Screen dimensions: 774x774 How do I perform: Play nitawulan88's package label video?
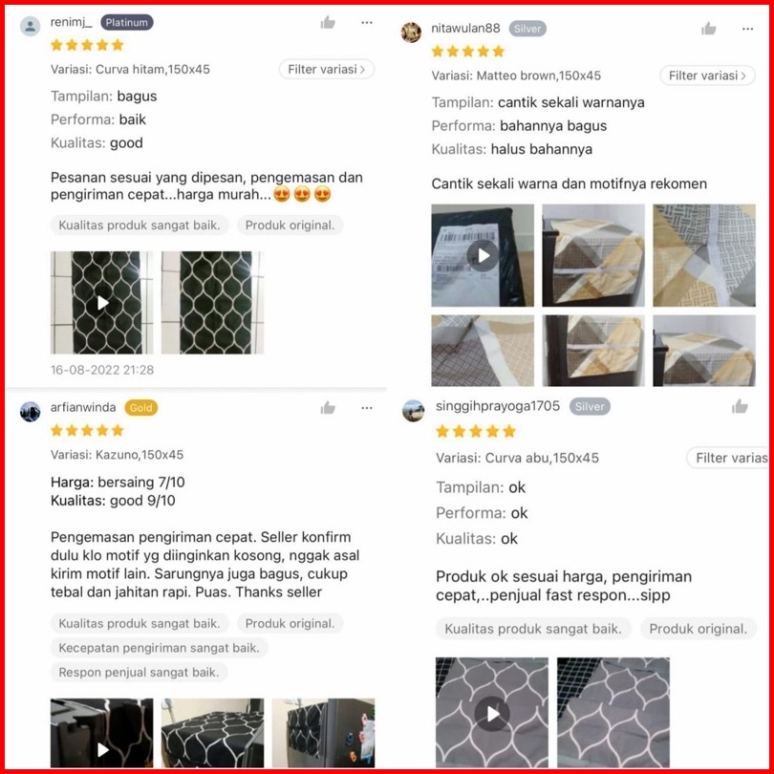click(483, 255)
